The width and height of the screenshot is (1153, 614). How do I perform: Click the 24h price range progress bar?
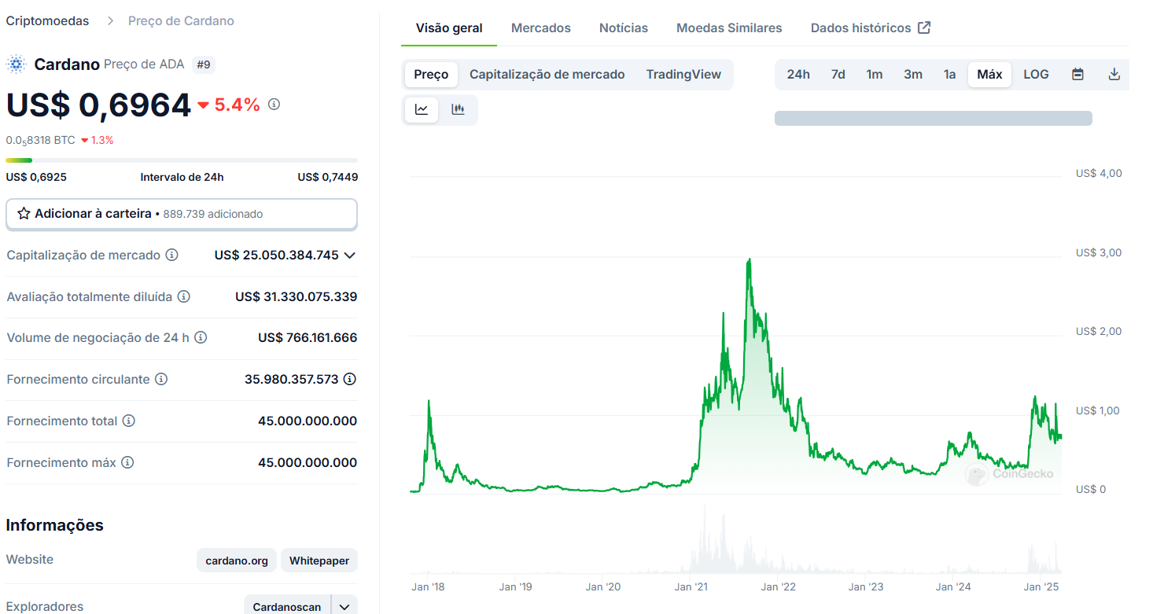tap(182, 160)
